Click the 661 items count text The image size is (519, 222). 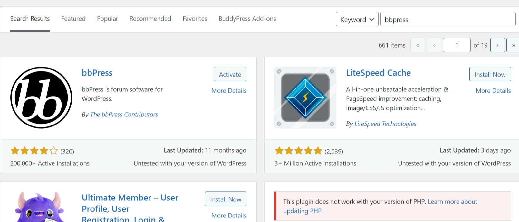click(x=392, y=45)
